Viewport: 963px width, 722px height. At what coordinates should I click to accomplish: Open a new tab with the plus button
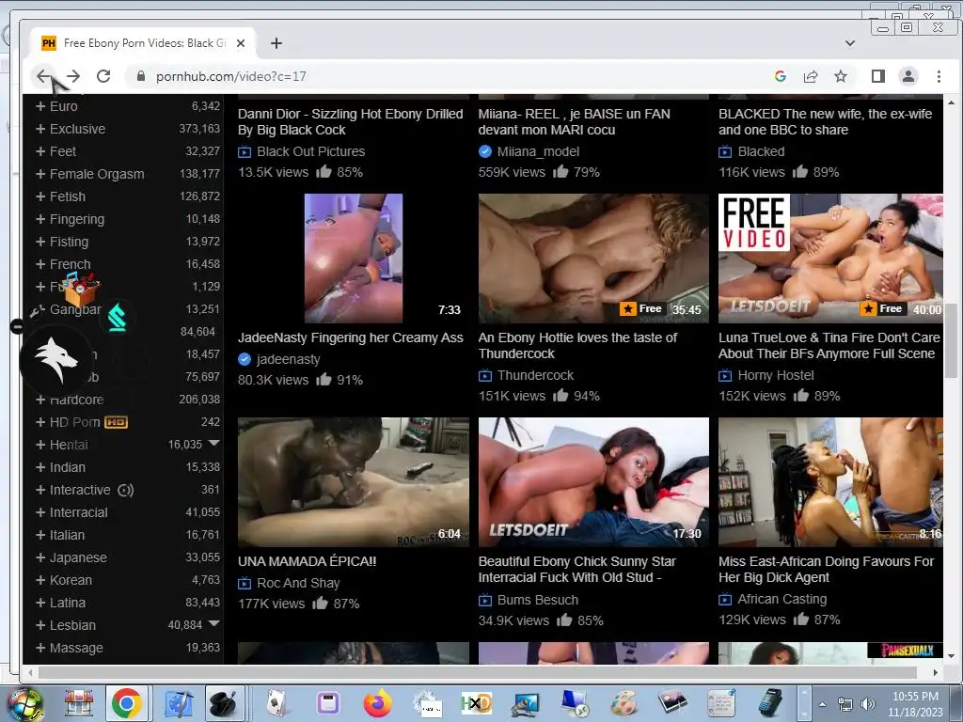(x=276, y=43)
